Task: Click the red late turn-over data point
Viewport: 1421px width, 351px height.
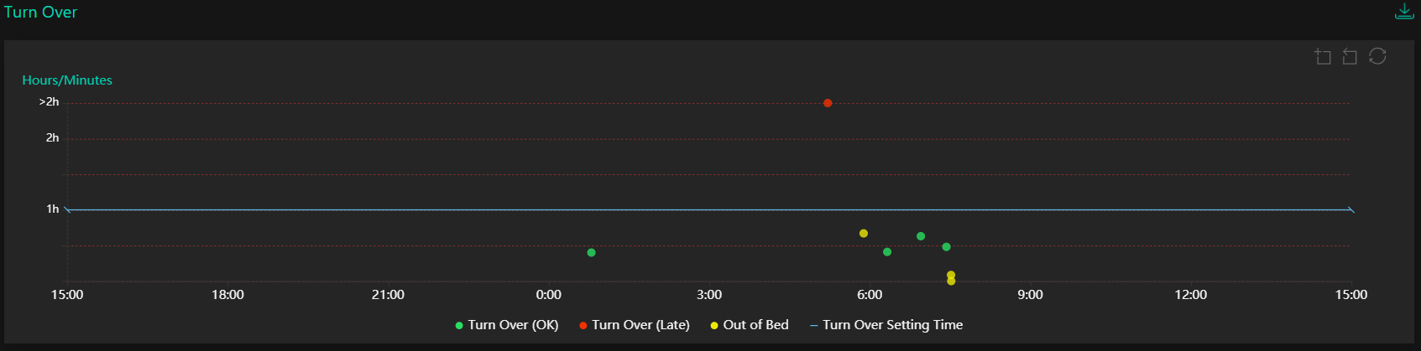Action: 828,103
